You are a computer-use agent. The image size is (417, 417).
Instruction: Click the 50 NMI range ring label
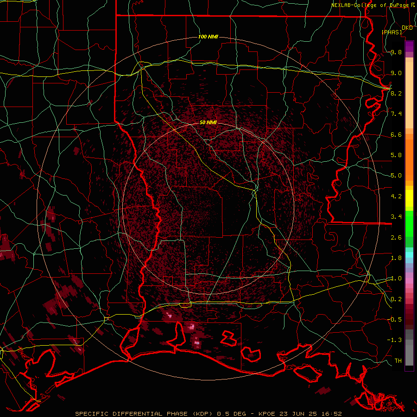click(x=208, y=122)
